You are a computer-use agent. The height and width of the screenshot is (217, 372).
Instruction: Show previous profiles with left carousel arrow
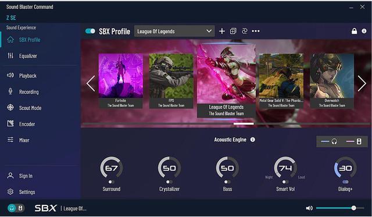point(91,83)
